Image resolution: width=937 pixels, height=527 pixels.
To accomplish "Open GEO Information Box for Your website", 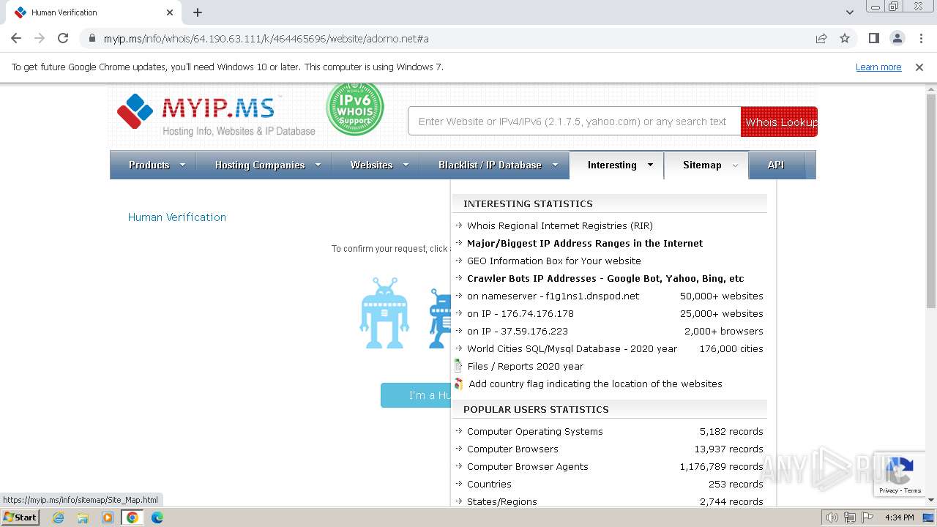I will tap(554, 261).
